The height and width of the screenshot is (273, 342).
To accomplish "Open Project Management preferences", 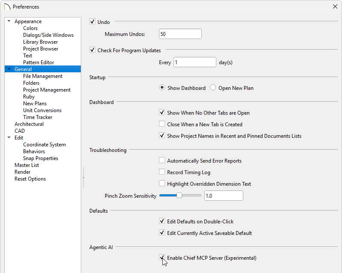I will pyautogui.click(x=47, y=90).
